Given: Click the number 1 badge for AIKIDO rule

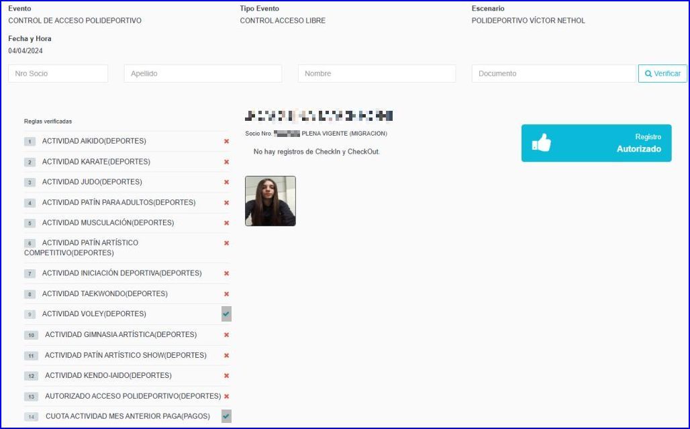Looking at the screenshot, I should coord(30,142).
